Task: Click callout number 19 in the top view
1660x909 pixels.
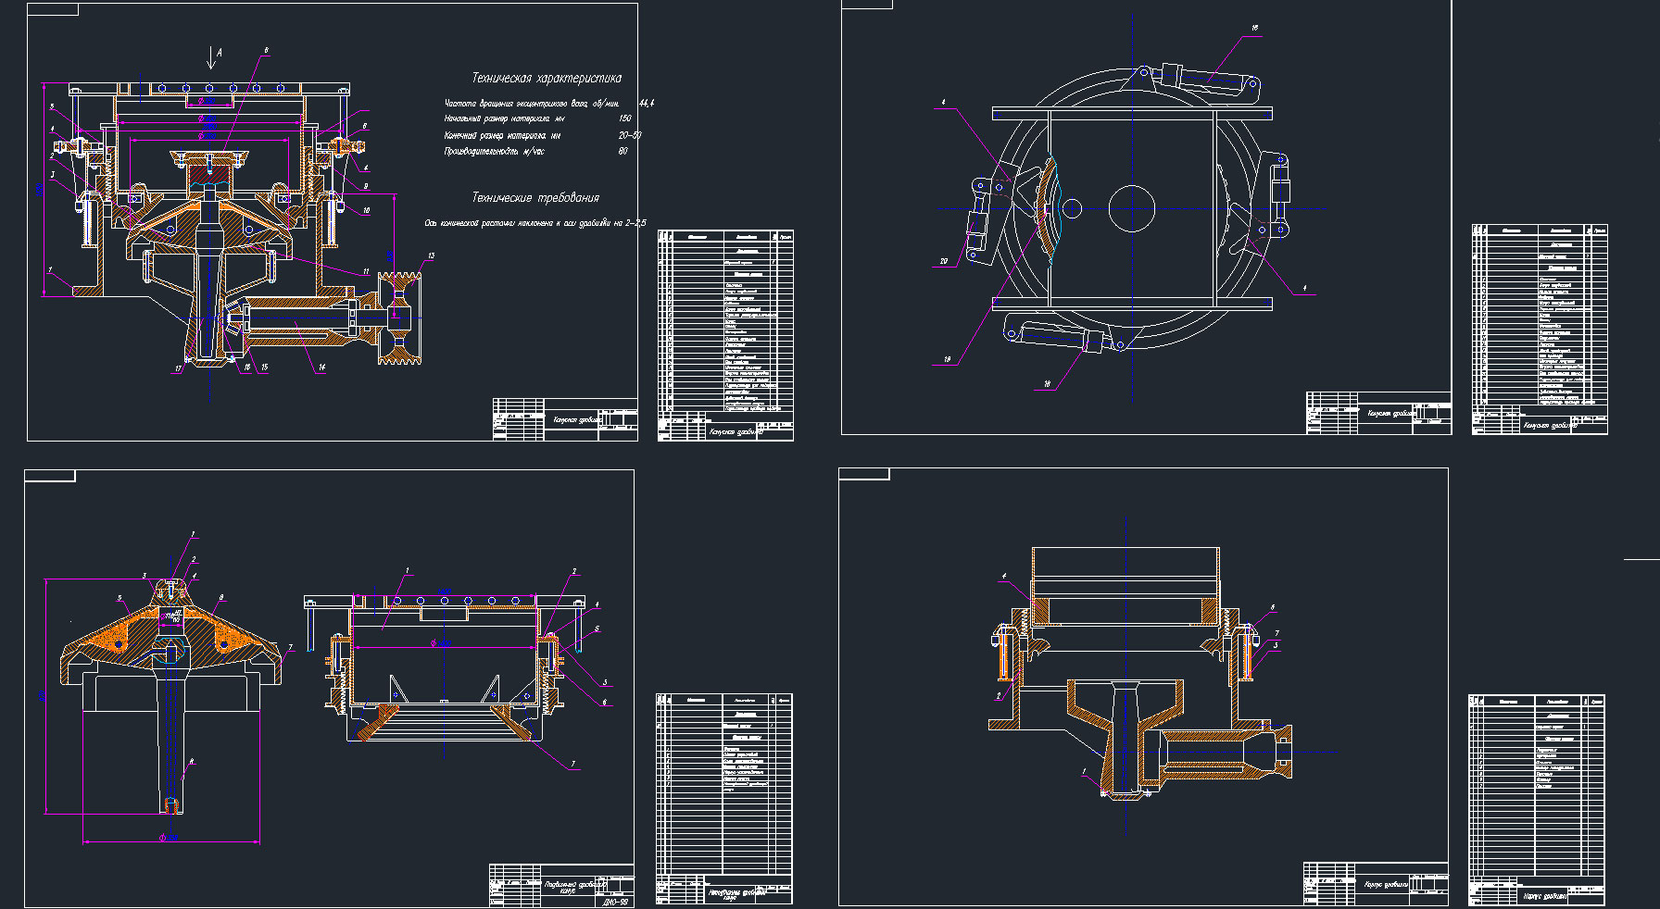Action: click(x=947, y=359)
